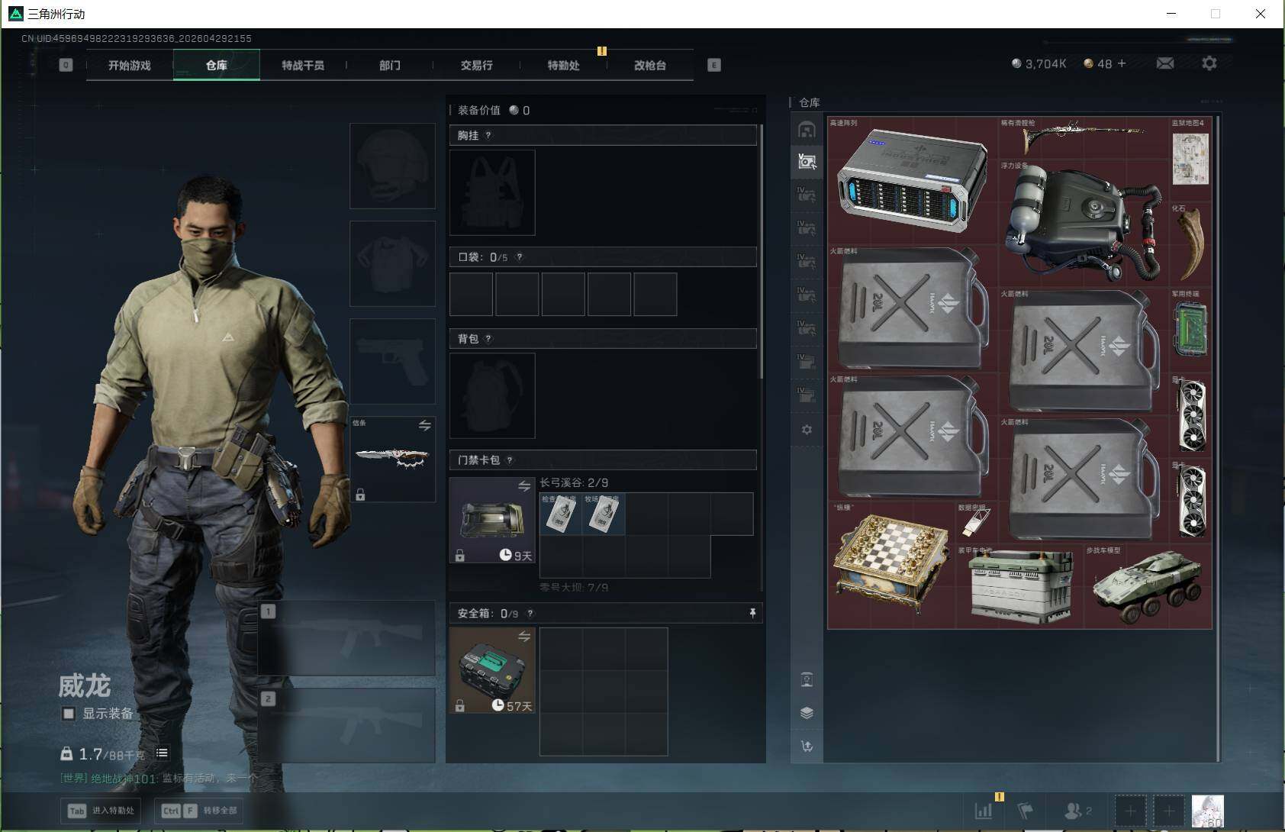This screenshot has width=1285, height=832.
Task: Open the first stash category icon under 仓库
Action: [807, 130]
